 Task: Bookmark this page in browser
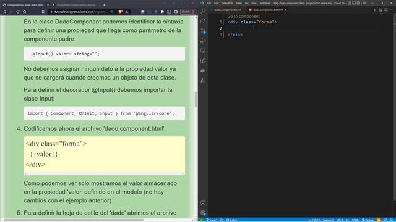click(43, 12)
